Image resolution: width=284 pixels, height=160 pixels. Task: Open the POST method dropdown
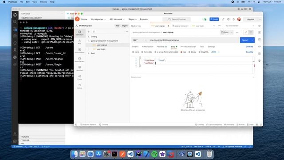point(139,40)
